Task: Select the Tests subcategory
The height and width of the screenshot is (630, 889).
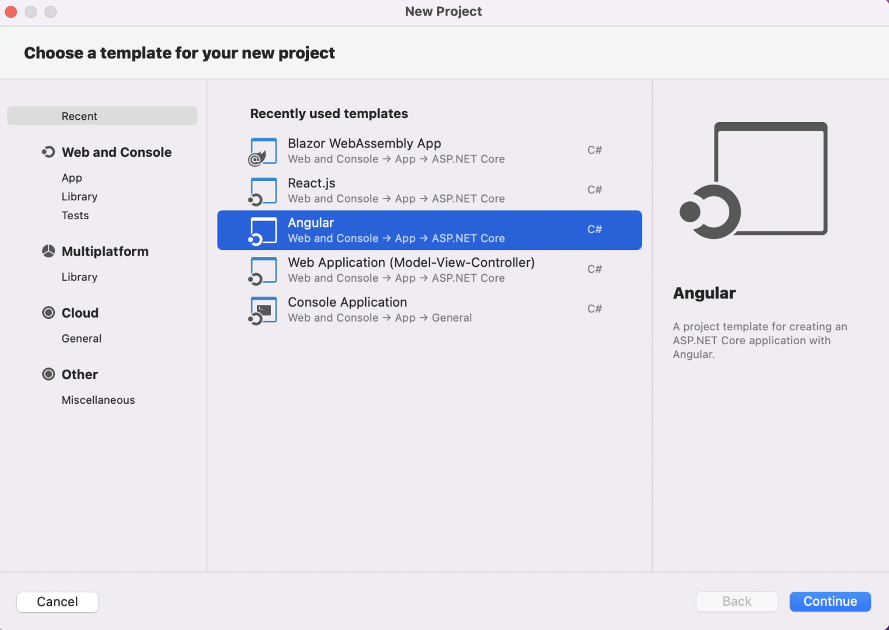Action: tap(75, 215)
